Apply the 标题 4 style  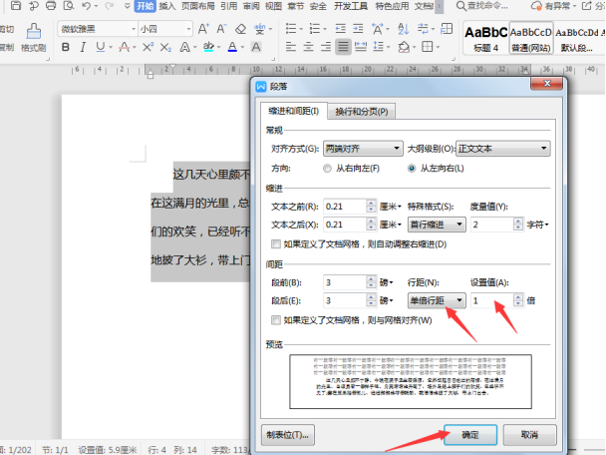click(486, 38)
